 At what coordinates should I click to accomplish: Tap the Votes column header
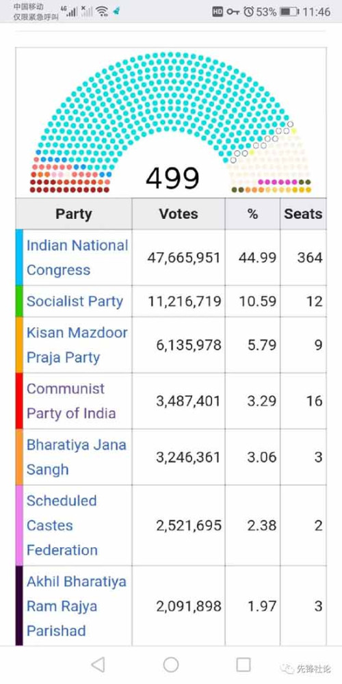coord(179,213)
